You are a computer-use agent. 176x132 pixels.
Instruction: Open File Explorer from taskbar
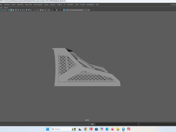118,129
